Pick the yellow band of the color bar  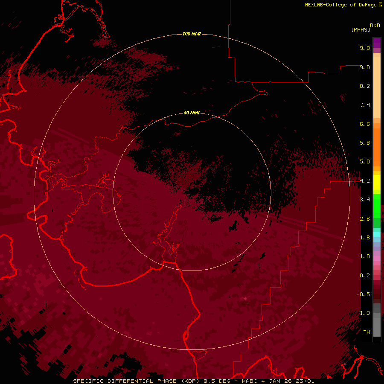377,183
